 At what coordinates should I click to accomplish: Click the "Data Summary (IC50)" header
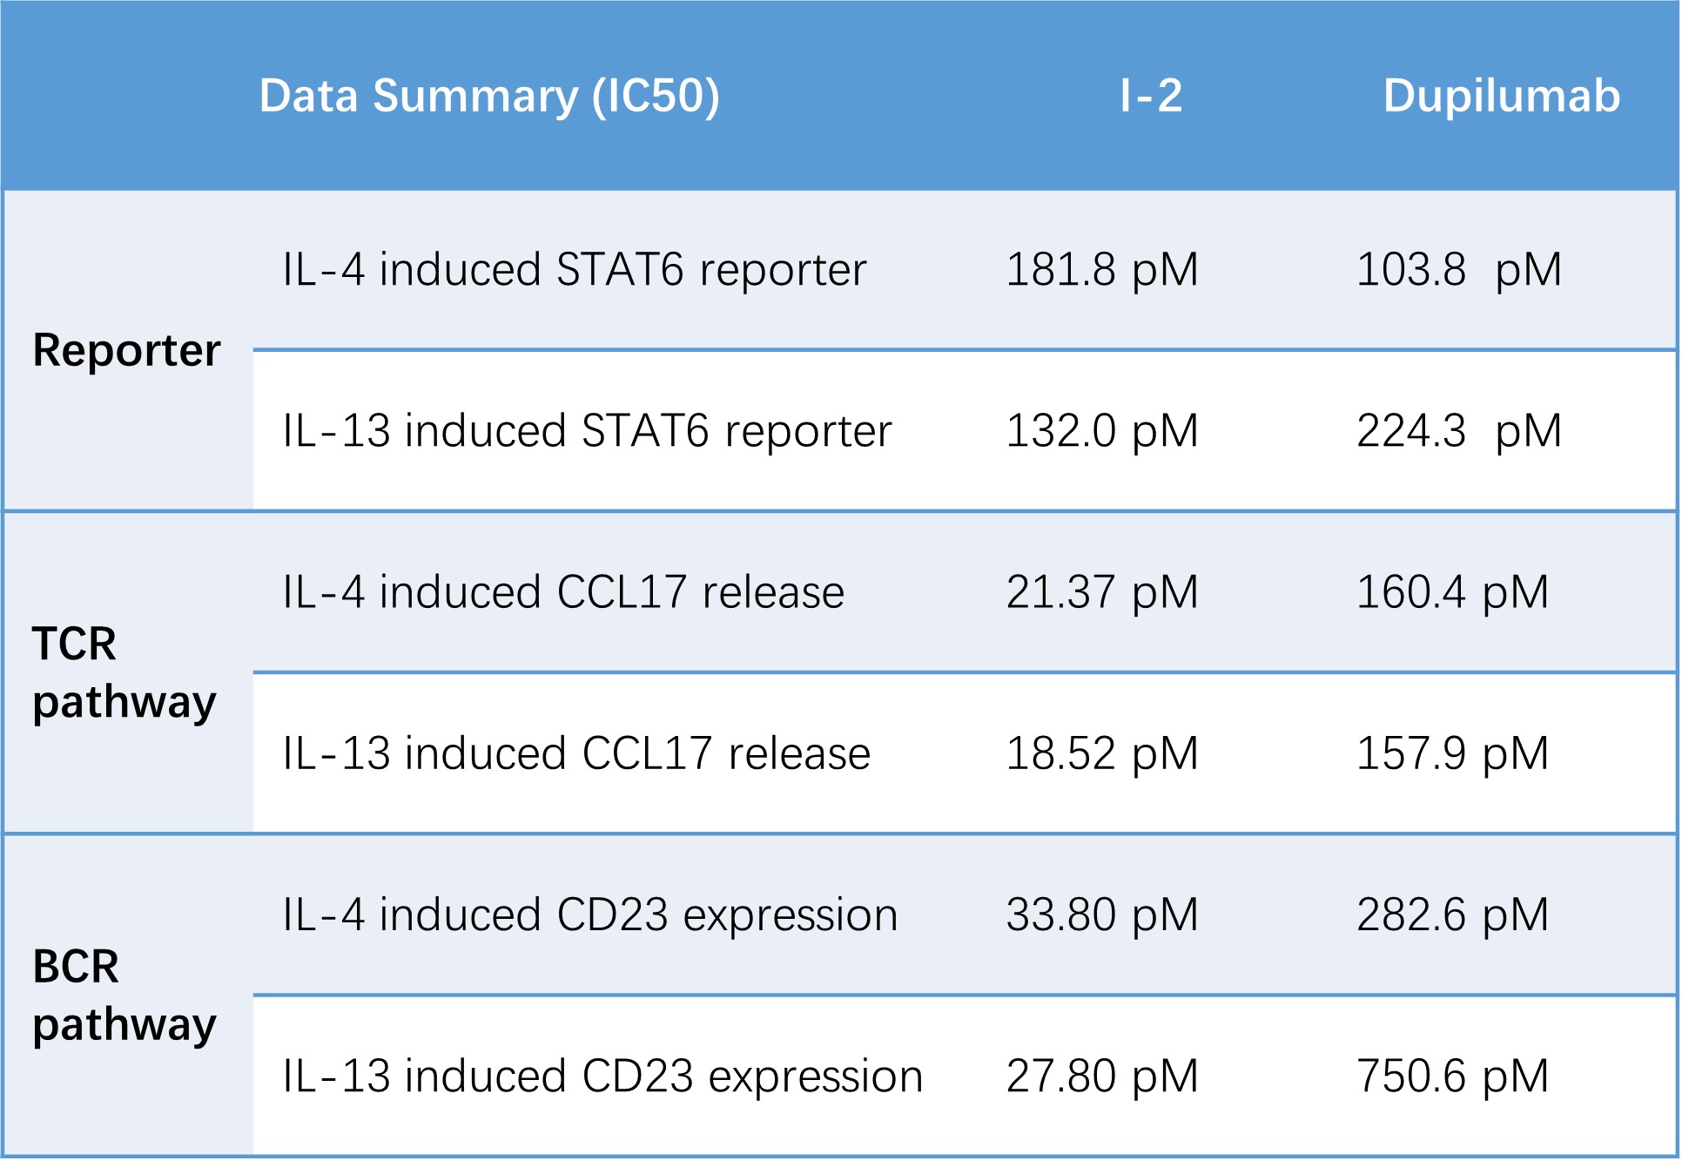(x=489, y=96)
